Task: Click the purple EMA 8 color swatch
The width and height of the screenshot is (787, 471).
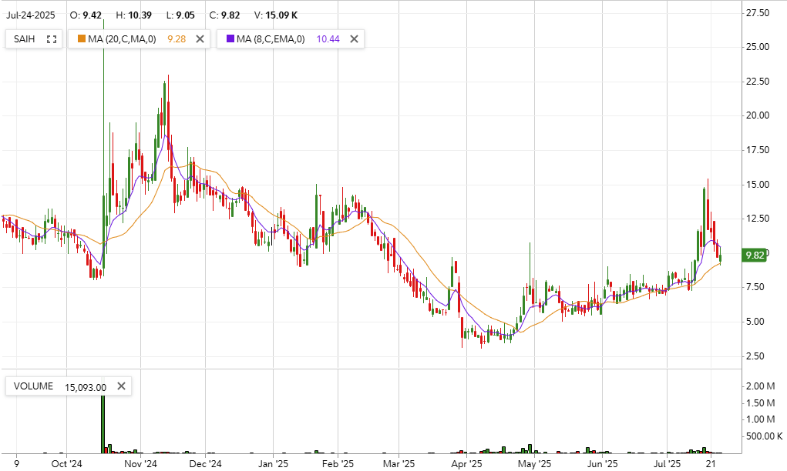Action: point(230,38)
